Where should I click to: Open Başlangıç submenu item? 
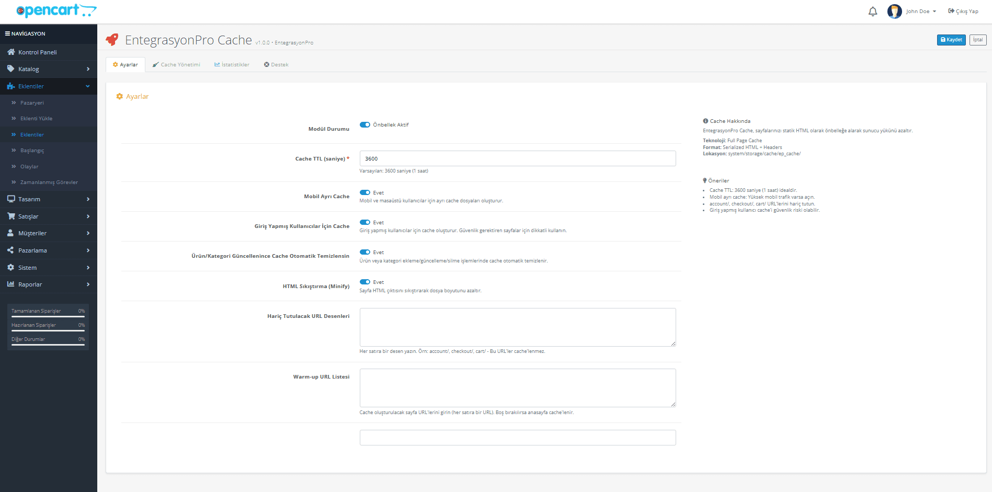pyautogui.click(x=49, y=151)
